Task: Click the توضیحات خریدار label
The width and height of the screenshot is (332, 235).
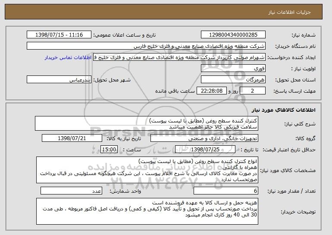Action: click(298, 212)
